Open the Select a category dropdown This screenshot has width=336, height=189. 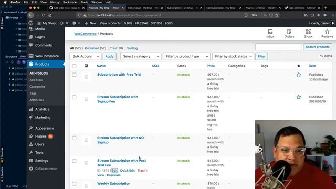(141, 56)
